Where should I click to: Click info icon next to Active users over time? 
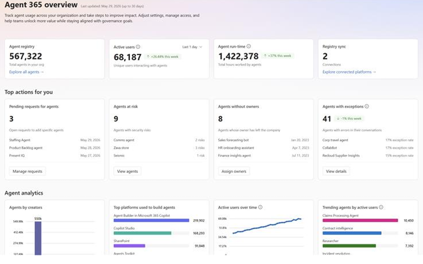click(260, 207)
